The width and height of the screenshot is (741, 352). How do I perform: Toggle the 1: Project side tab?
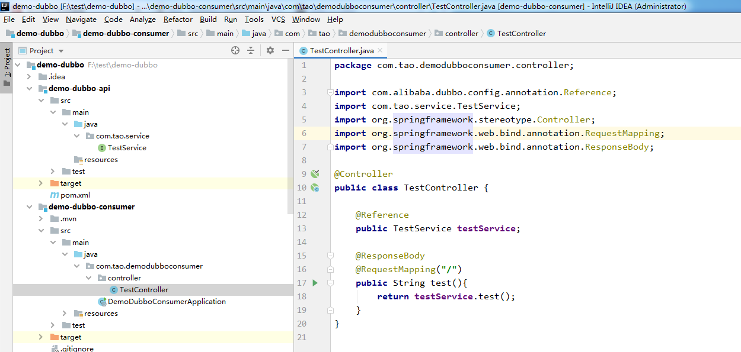click(x=7, y=67)
